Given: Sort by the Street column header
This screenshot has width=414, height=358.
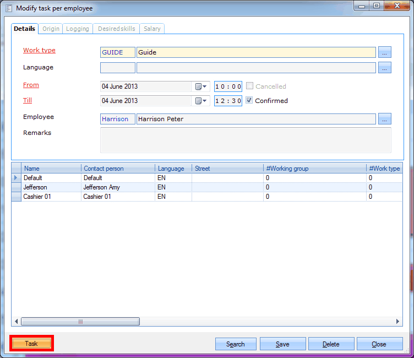Looking at the screenshot, I should 227,169.
